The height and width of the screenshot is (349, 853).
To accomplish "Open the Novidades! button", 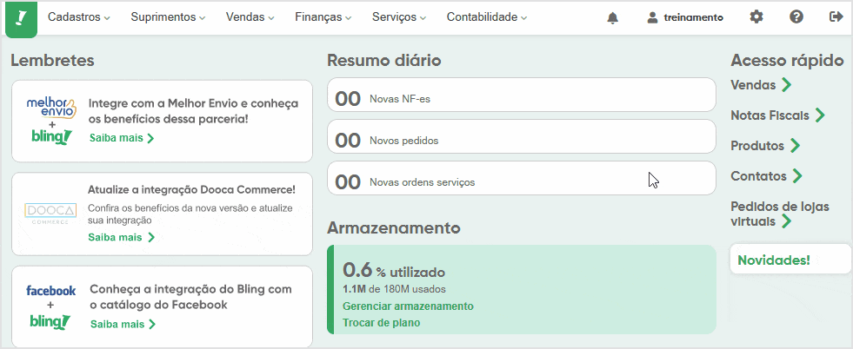I will coord(773,260).
